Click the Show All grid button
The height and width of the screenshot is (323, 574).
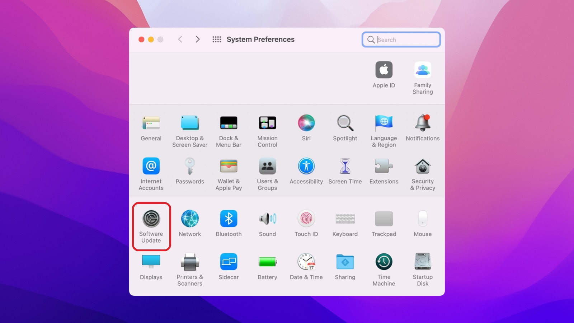(217, 39)
